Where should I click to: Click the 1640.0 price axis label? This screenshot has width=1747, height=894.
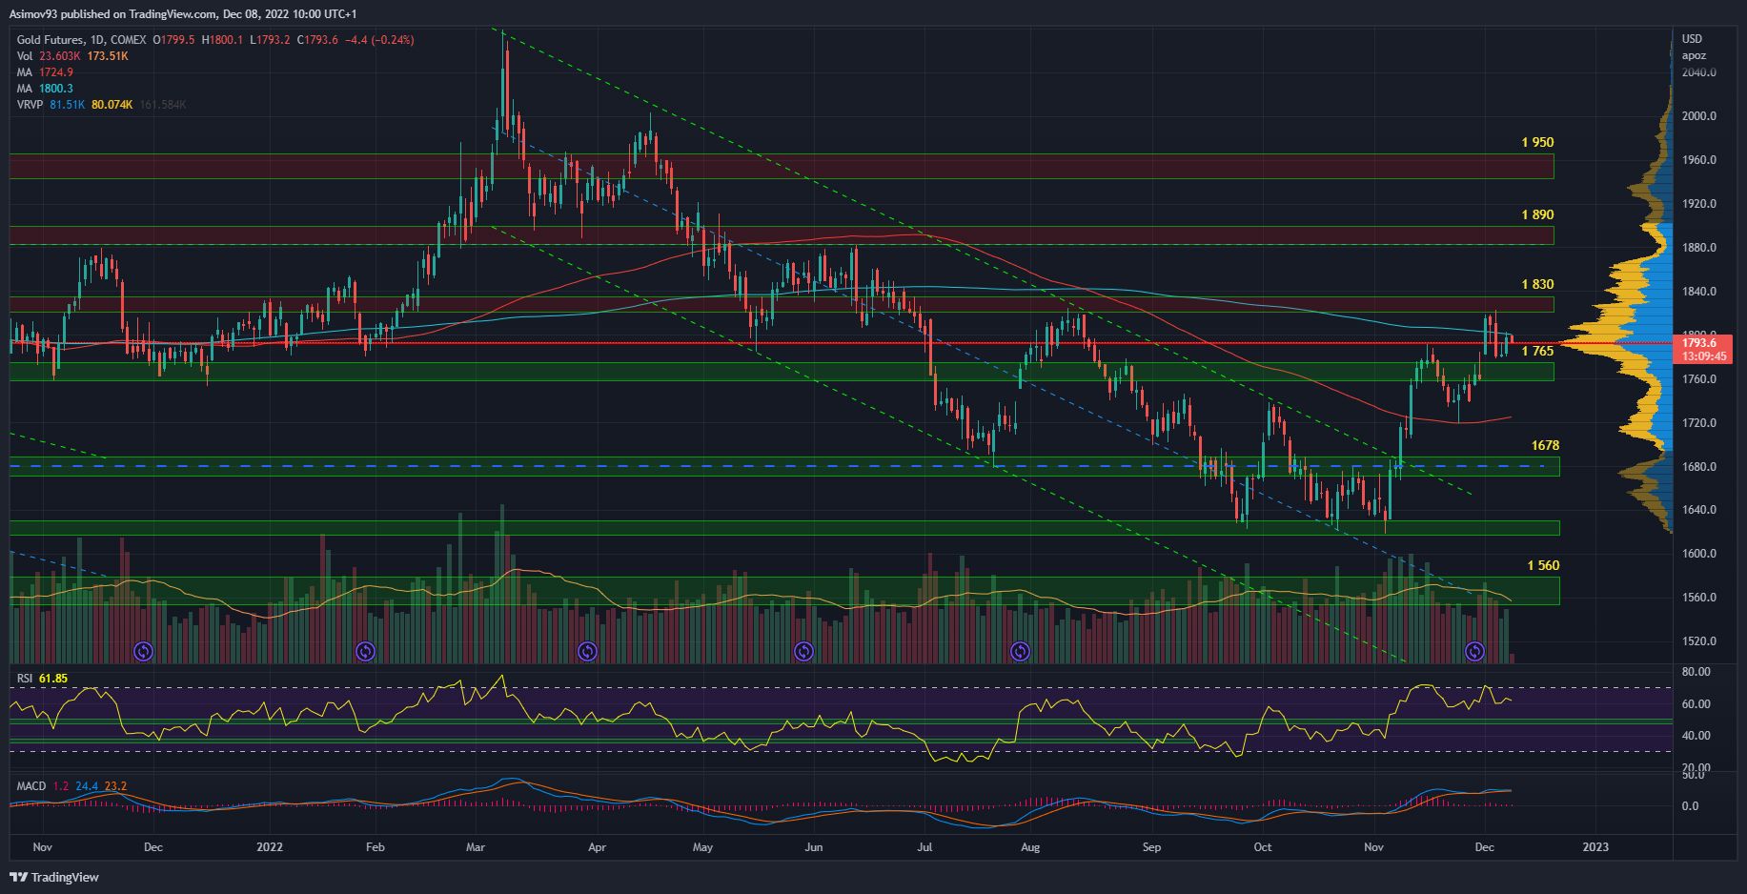click(x=1699, y=510)
